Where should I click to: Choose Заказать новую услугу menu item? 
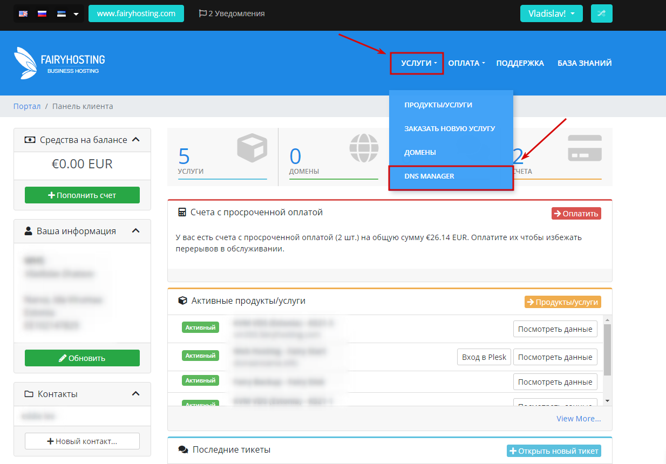(x=449, y=128)
